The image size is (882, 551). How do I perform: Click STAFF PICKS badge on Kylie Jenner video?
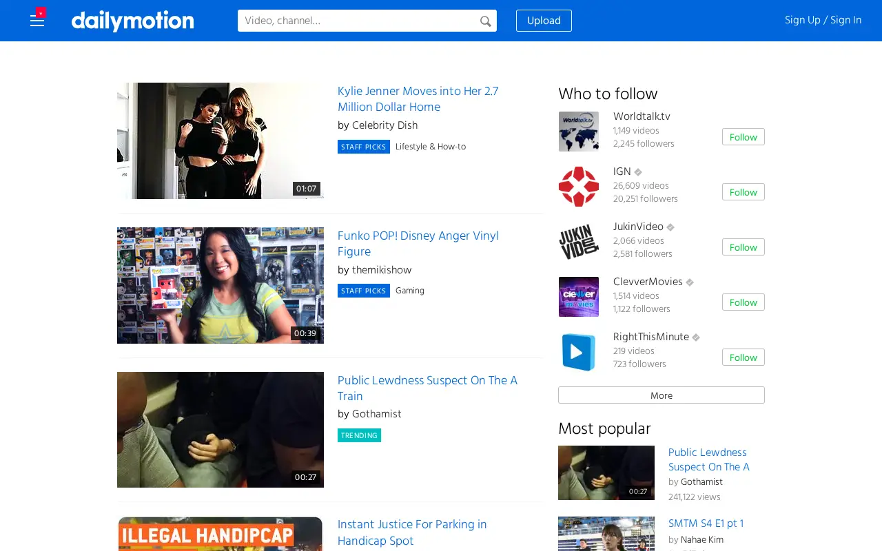click(x=364, y=147)
